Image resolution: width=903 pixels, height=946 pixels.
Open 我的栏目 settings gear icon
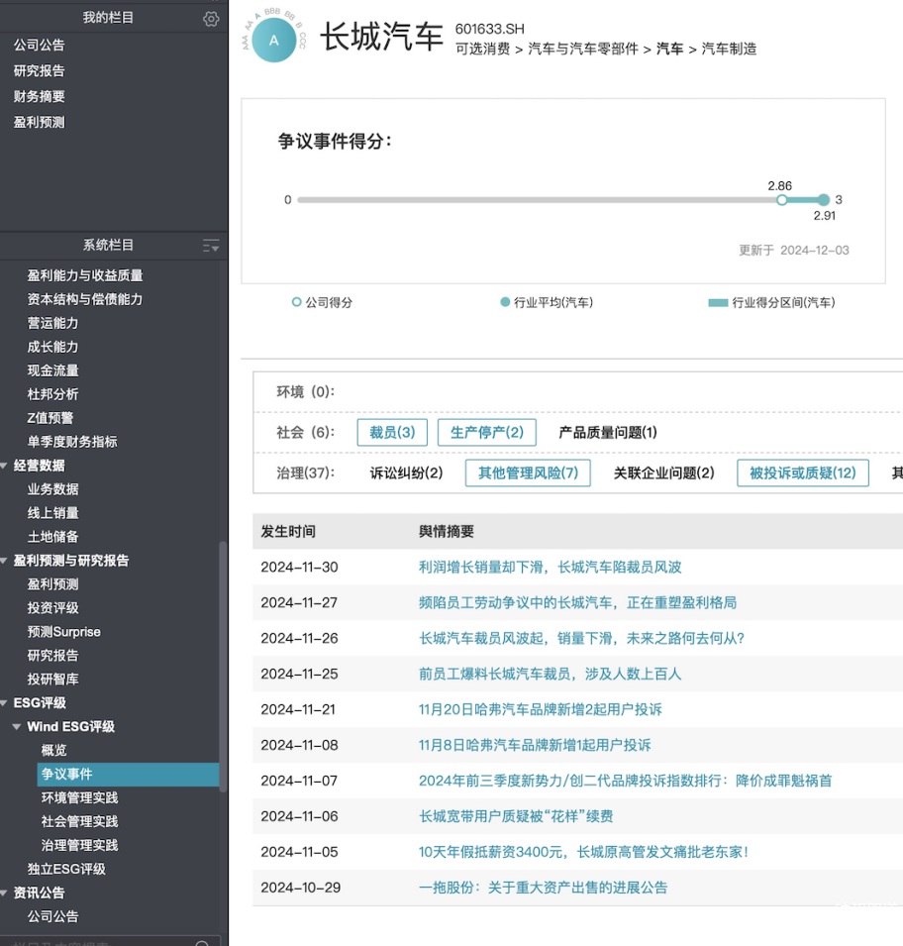[x=211, y=19]
